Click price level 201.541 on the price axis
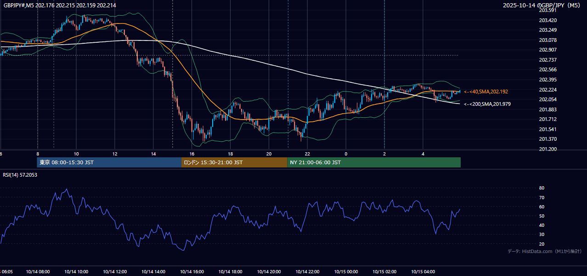This screenshot has width=587, height=276. coord(547,129)
